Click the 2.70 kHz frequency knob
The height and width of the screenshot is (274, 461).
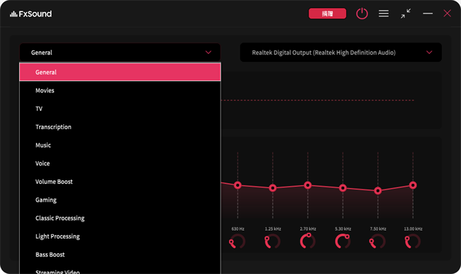(308, 241)
